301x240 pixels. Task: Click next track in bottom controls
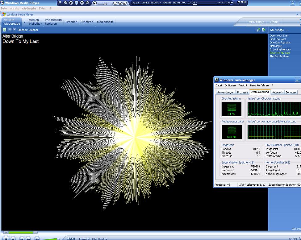(28, 238)
